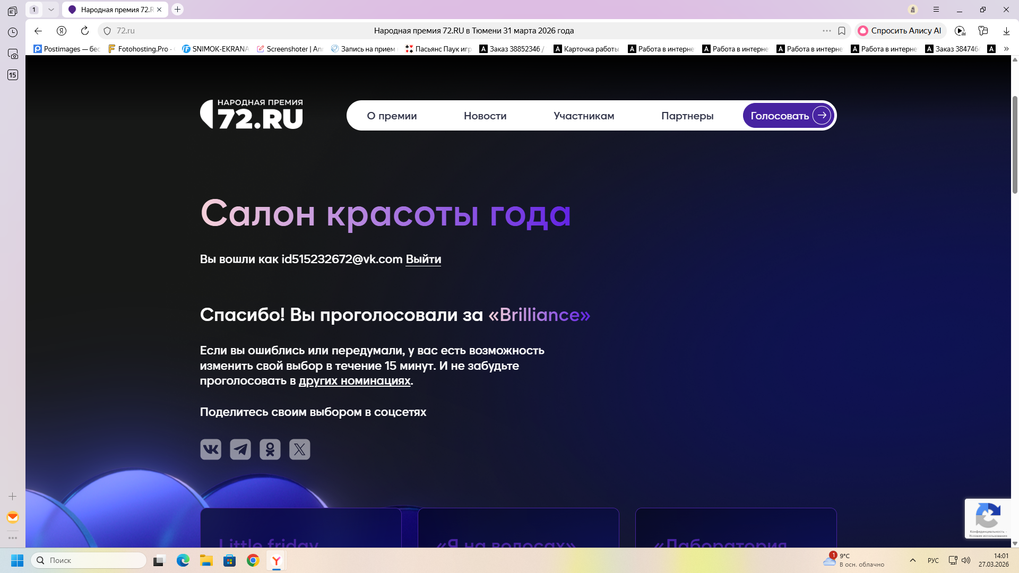
Task: Share vote via Telegram icon
Action: click(240, 449)
